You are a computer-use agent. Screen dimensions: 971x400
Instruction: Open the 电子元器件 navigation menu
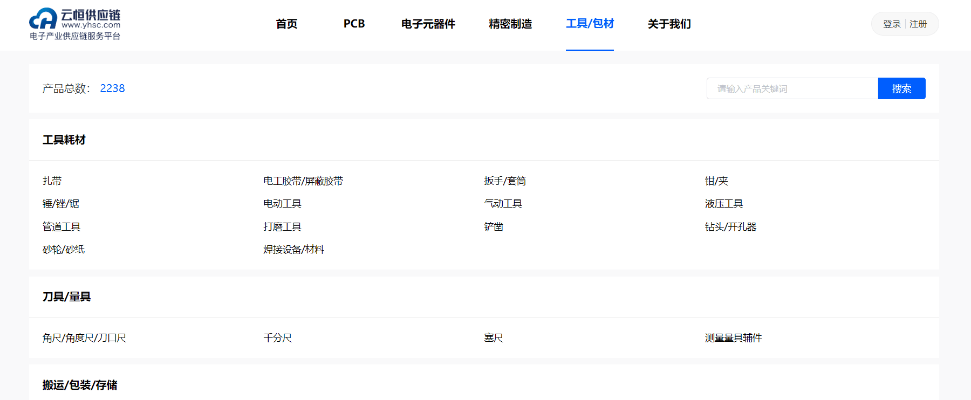click(x=428, y=24)
